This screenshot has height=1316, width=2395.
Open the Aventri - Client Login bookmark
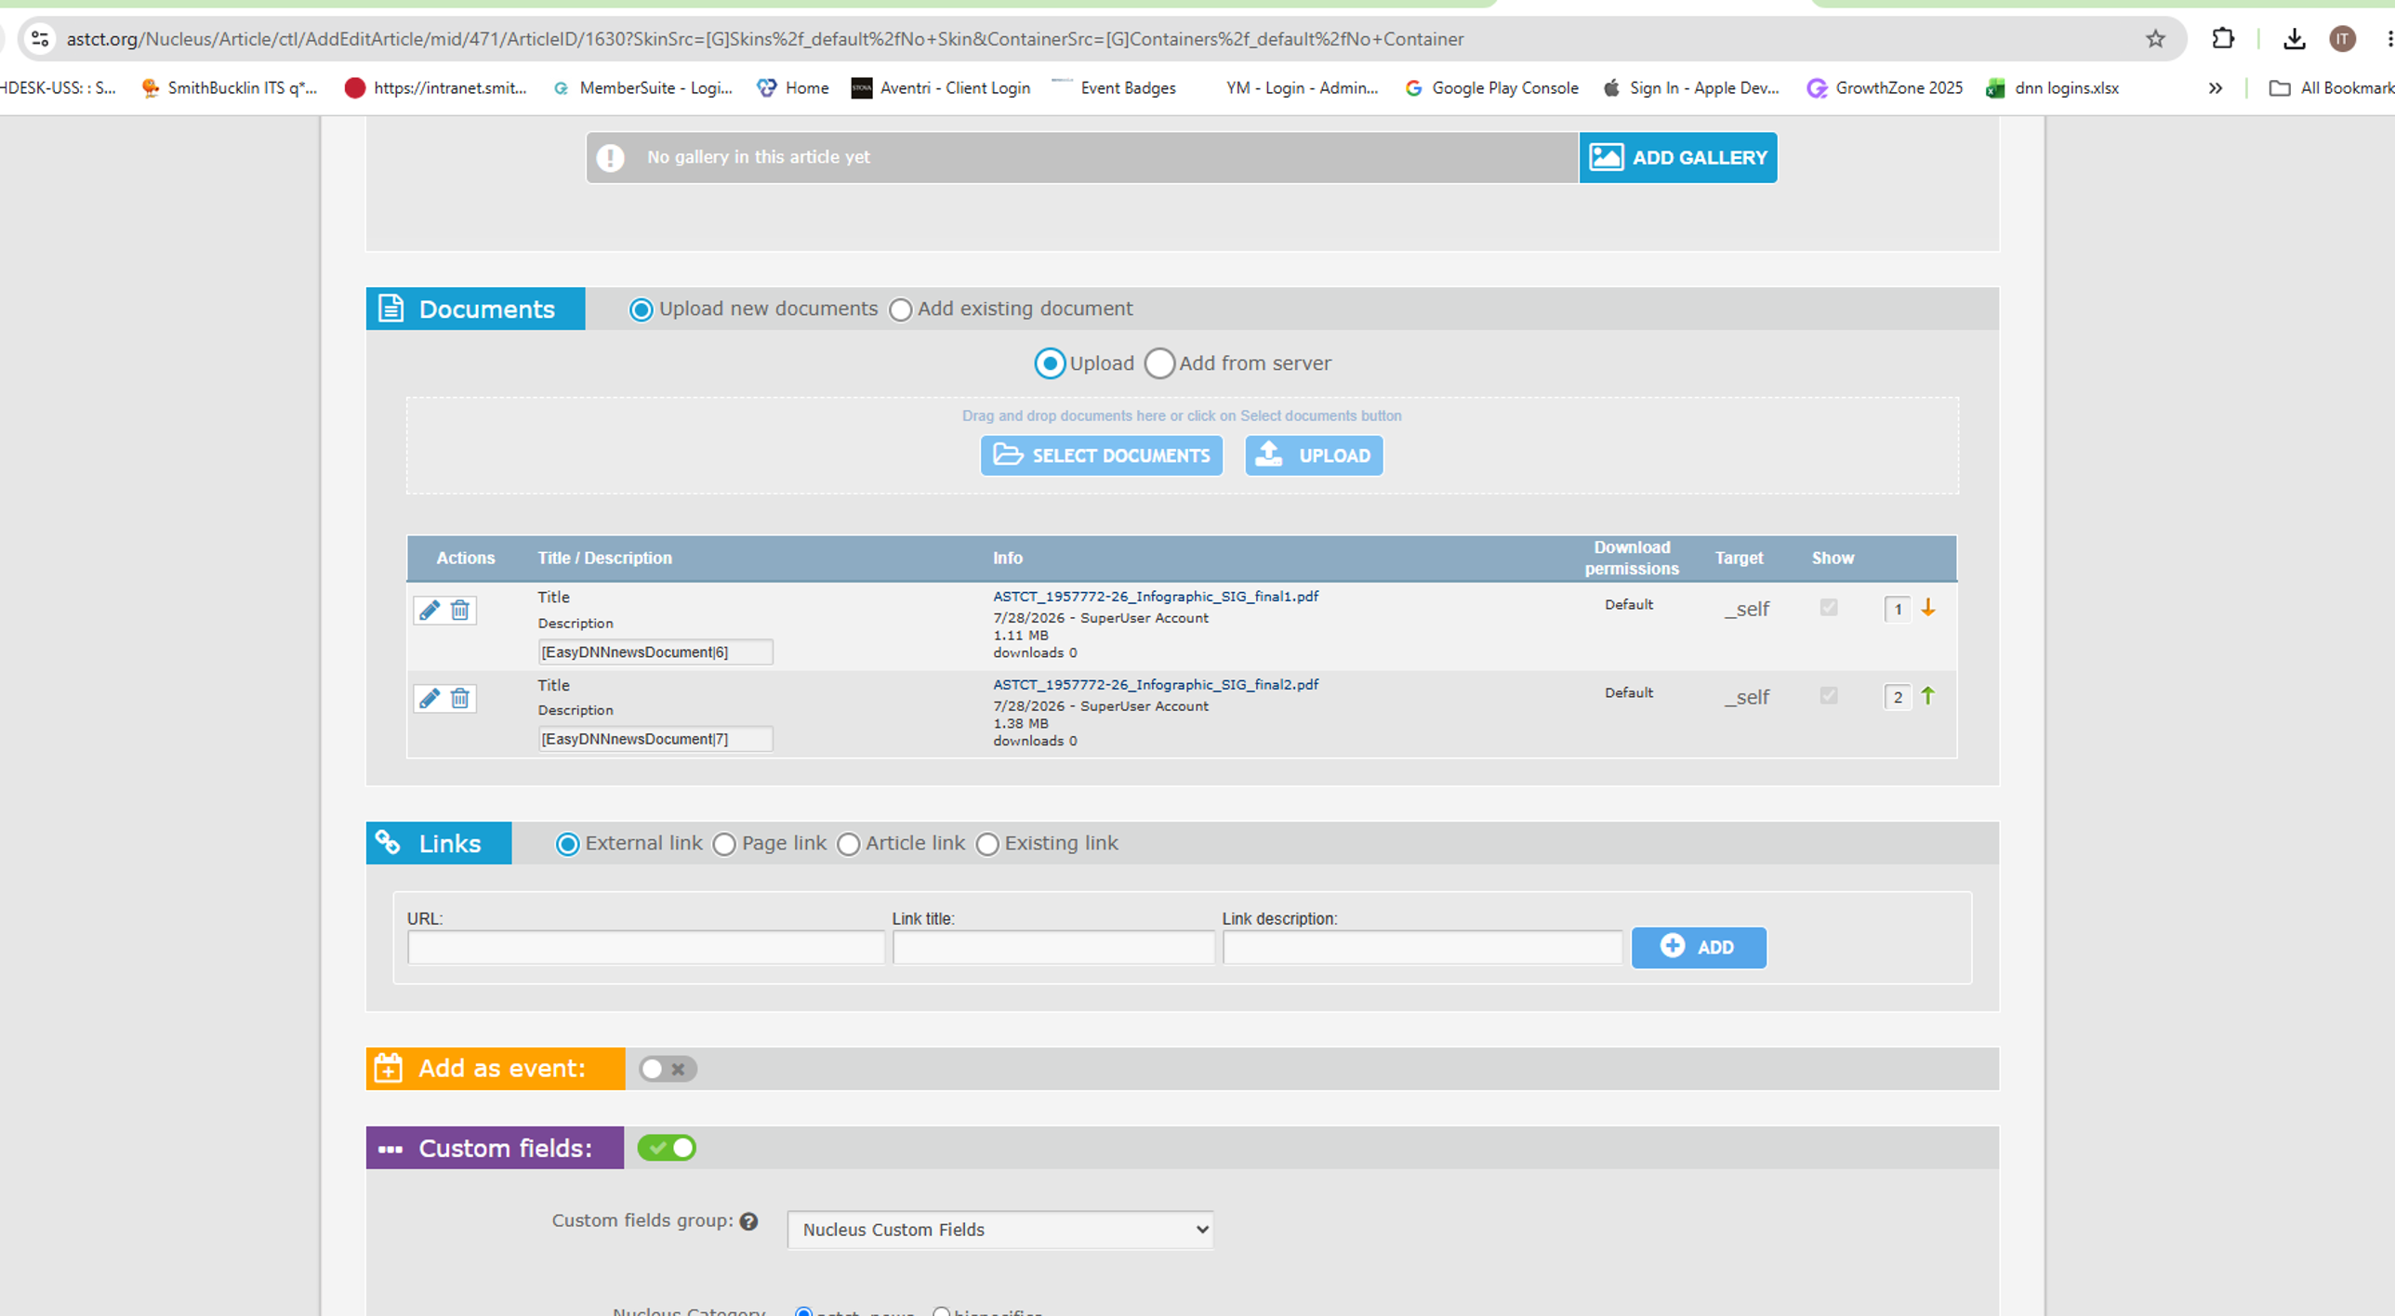[941, 88]
